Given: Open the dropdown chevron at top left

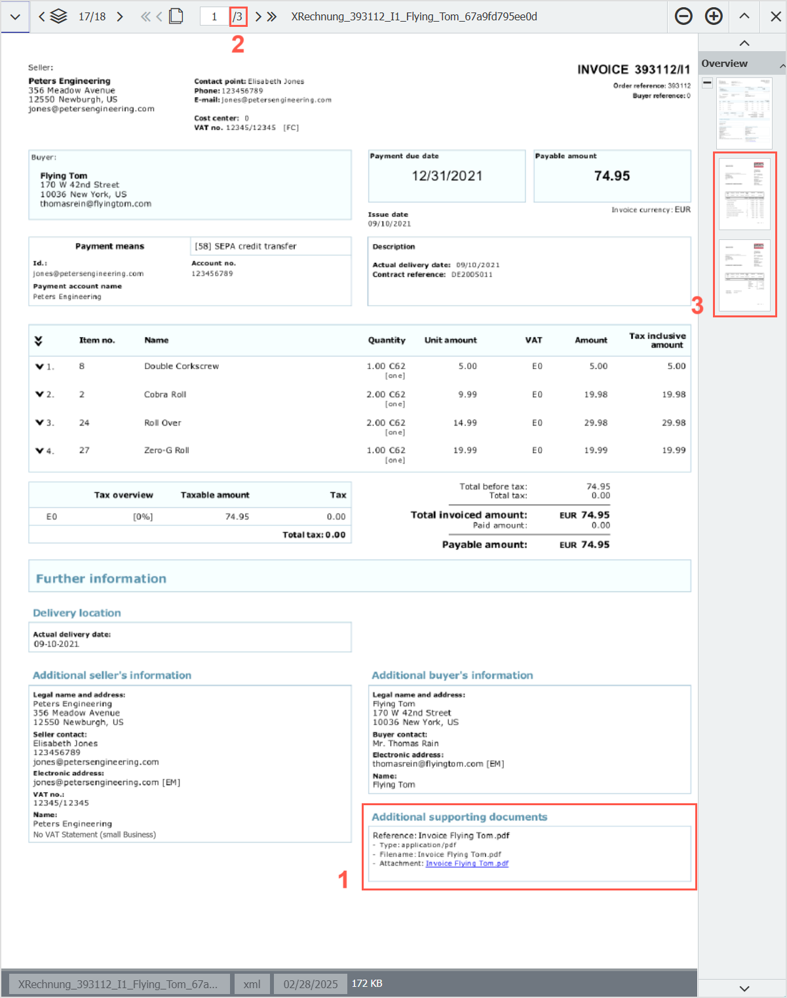Looking at the screenshot, I should point(14,16).
